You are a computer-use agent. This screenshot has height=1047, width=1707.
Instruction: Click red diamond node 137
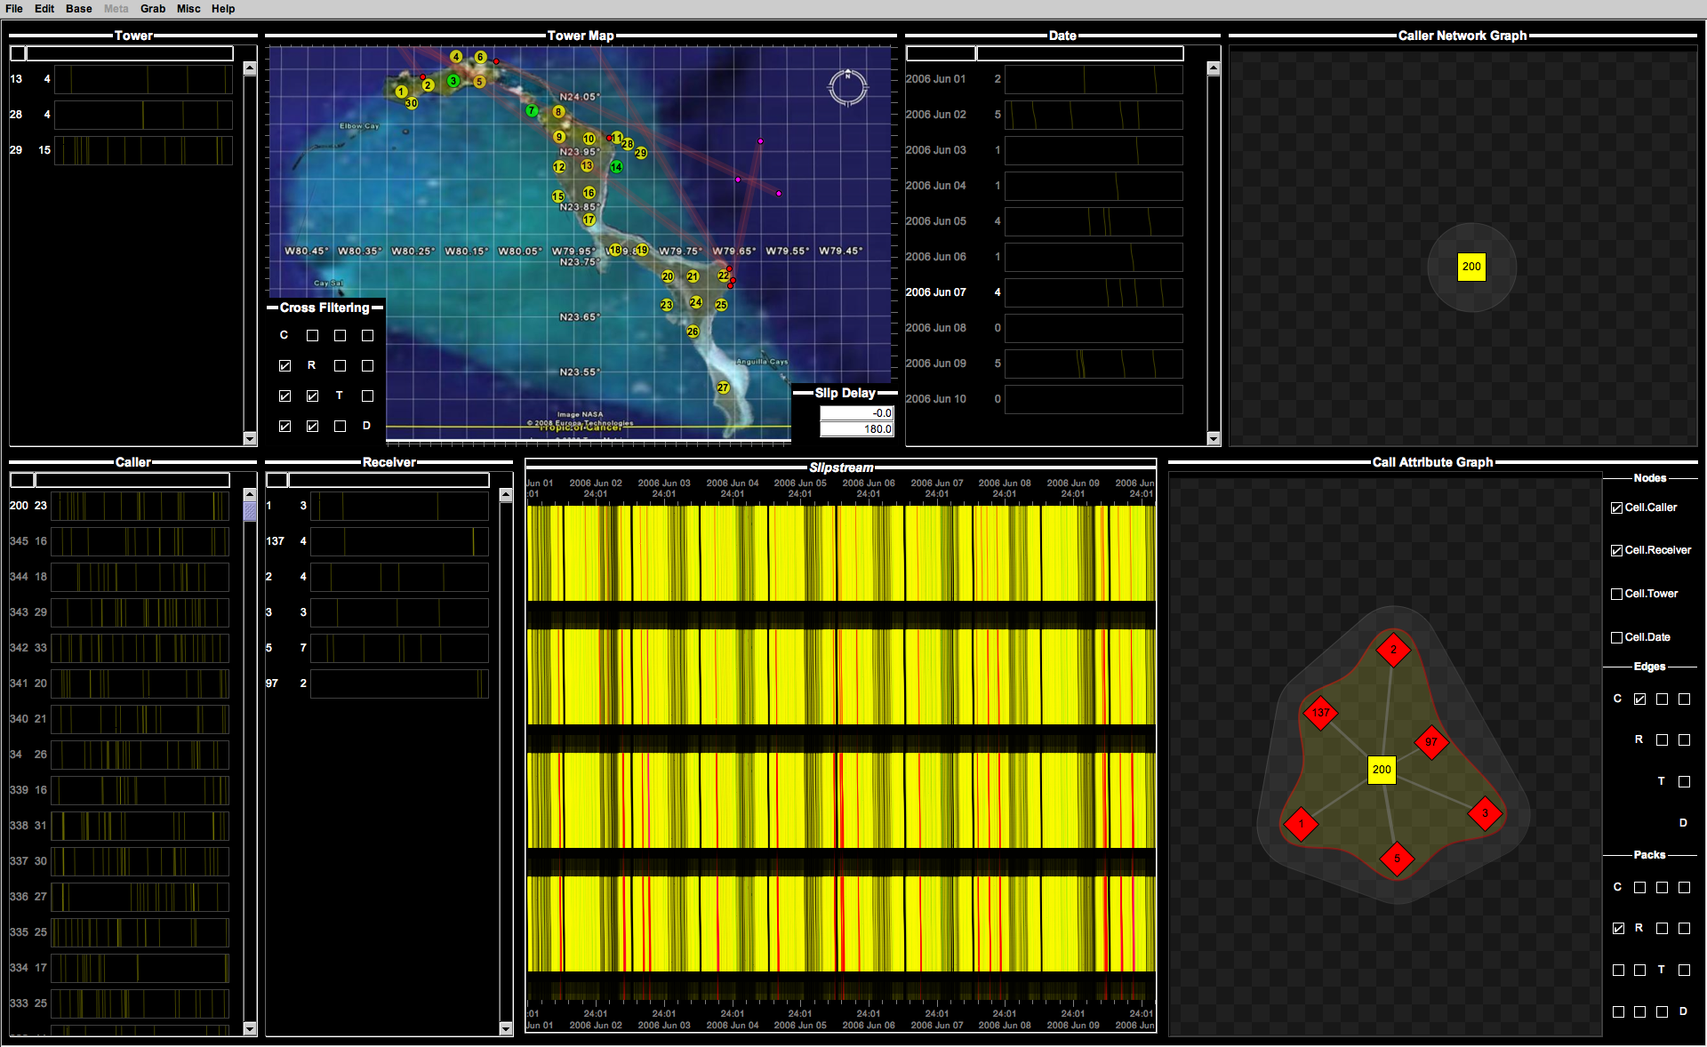1321,713
